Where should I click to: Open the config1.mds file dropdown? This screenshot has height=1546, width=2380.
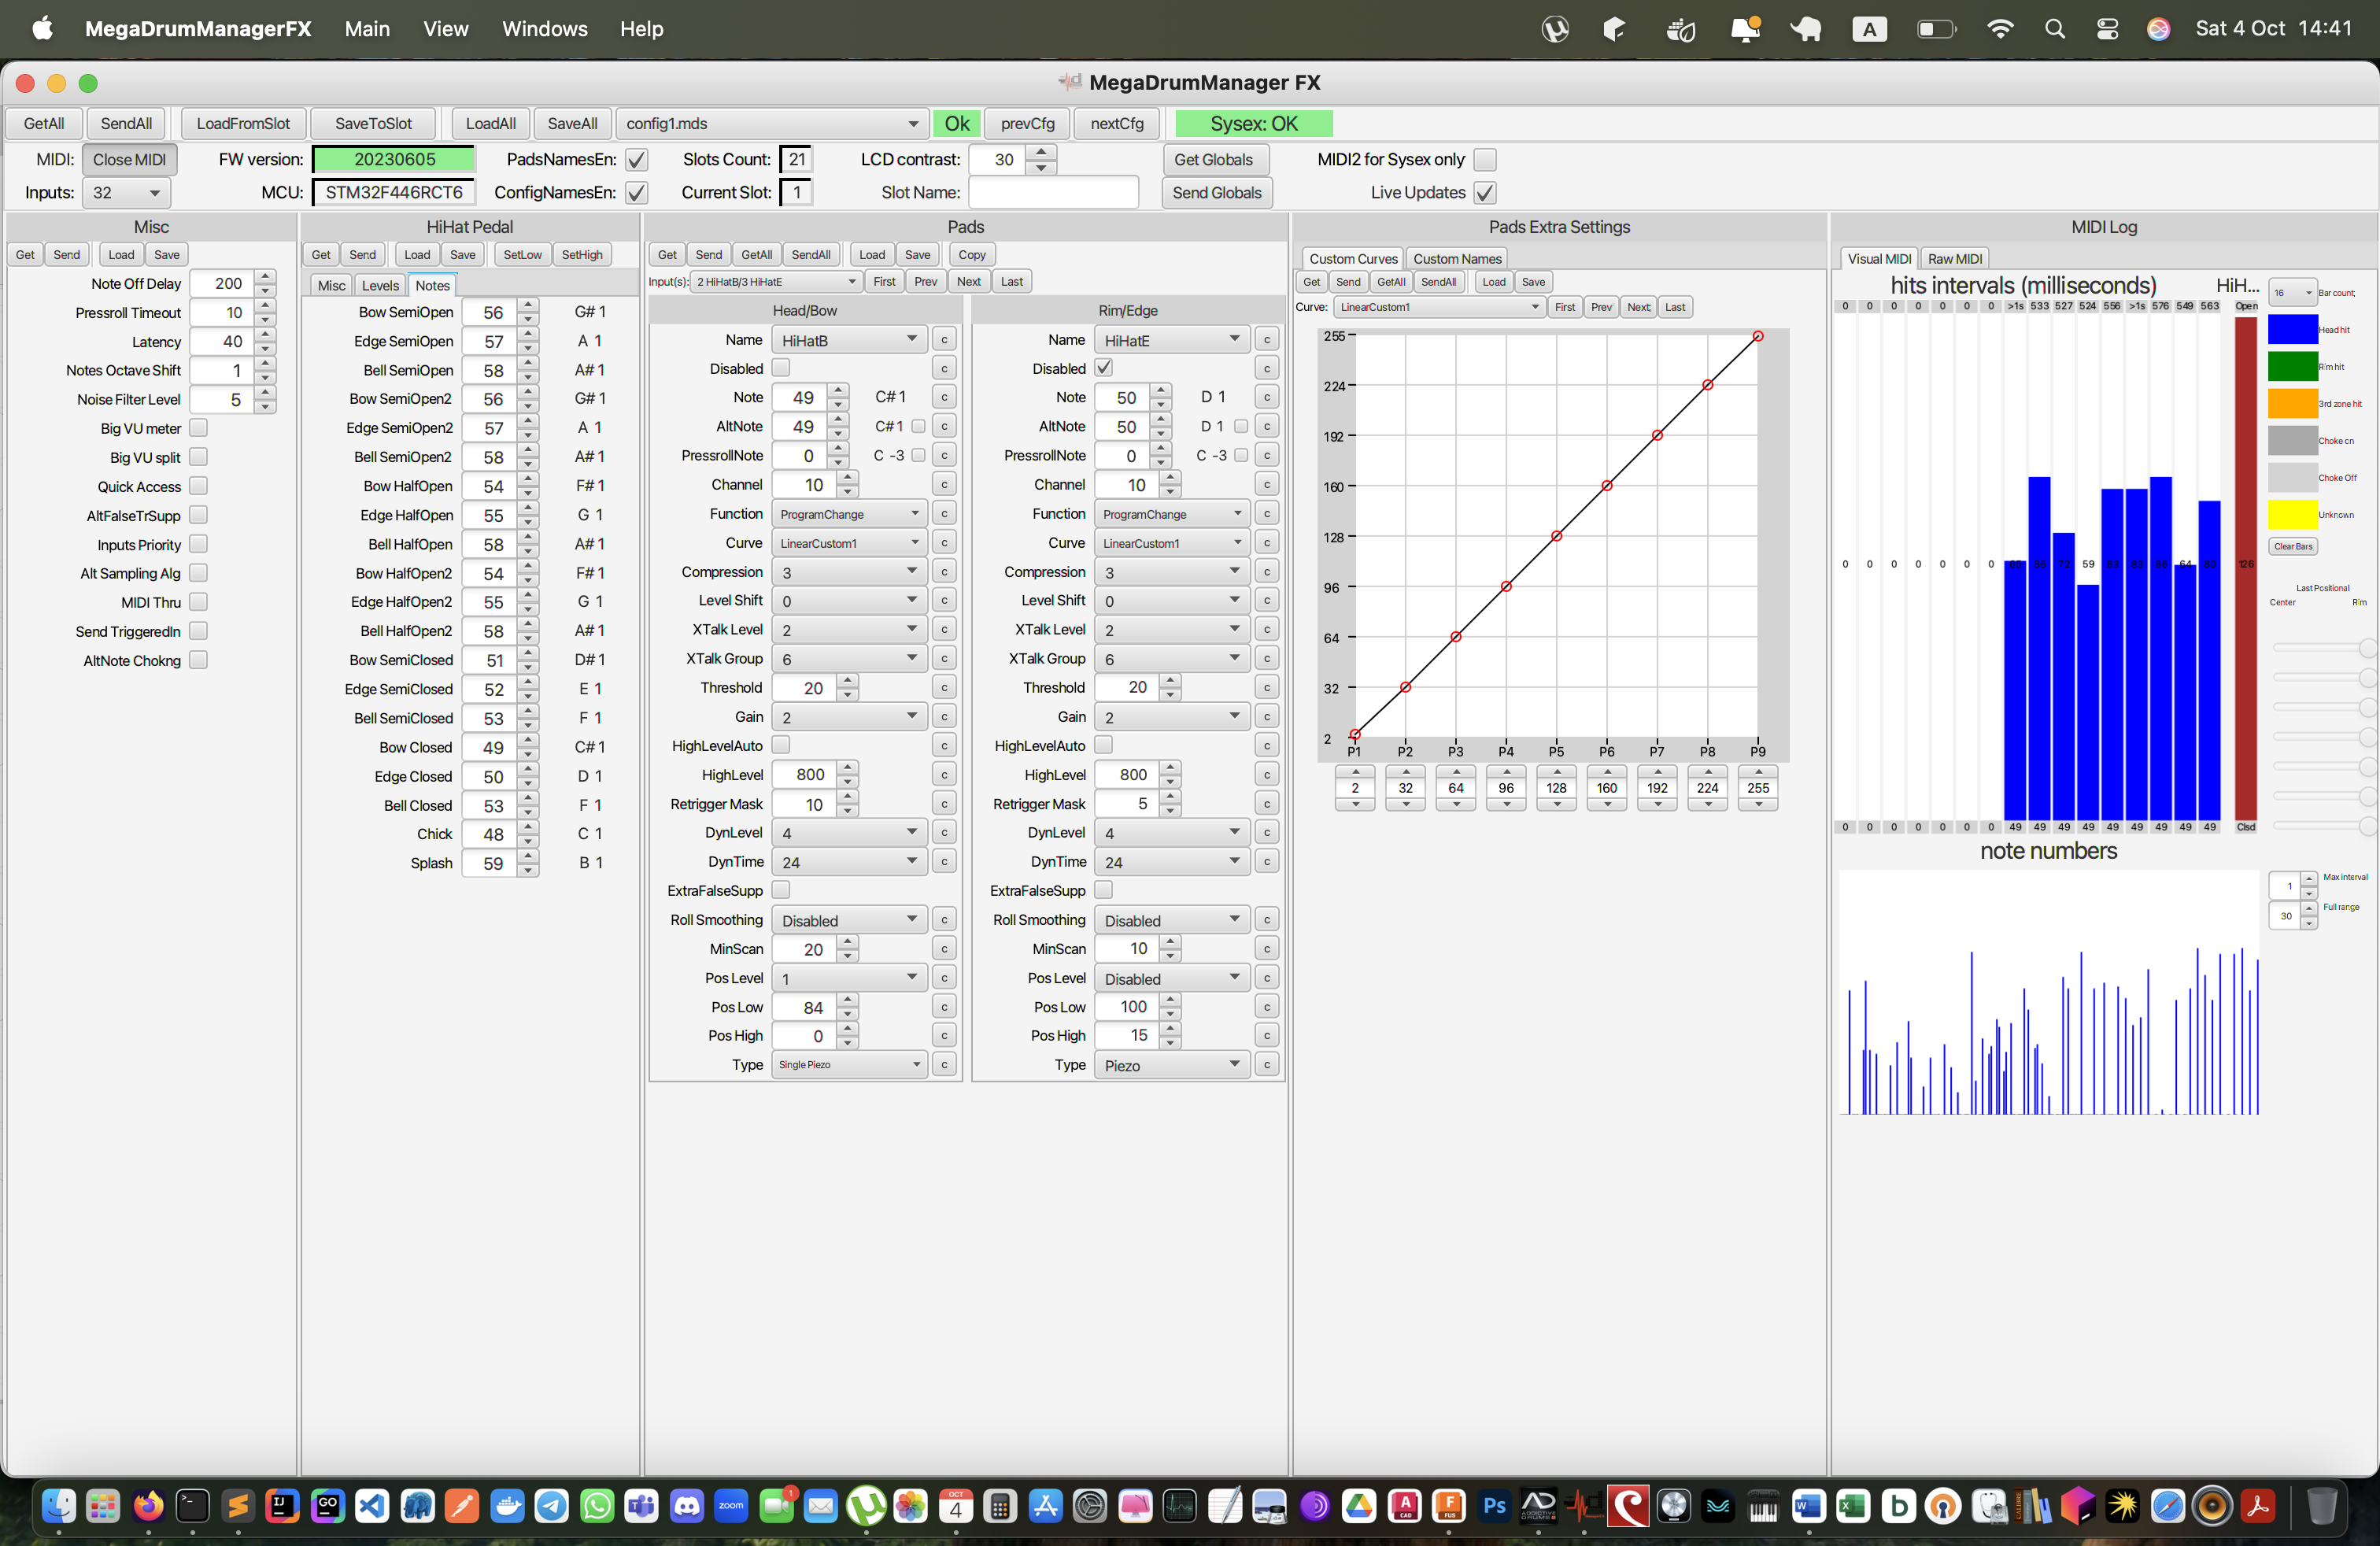[771, 124]
